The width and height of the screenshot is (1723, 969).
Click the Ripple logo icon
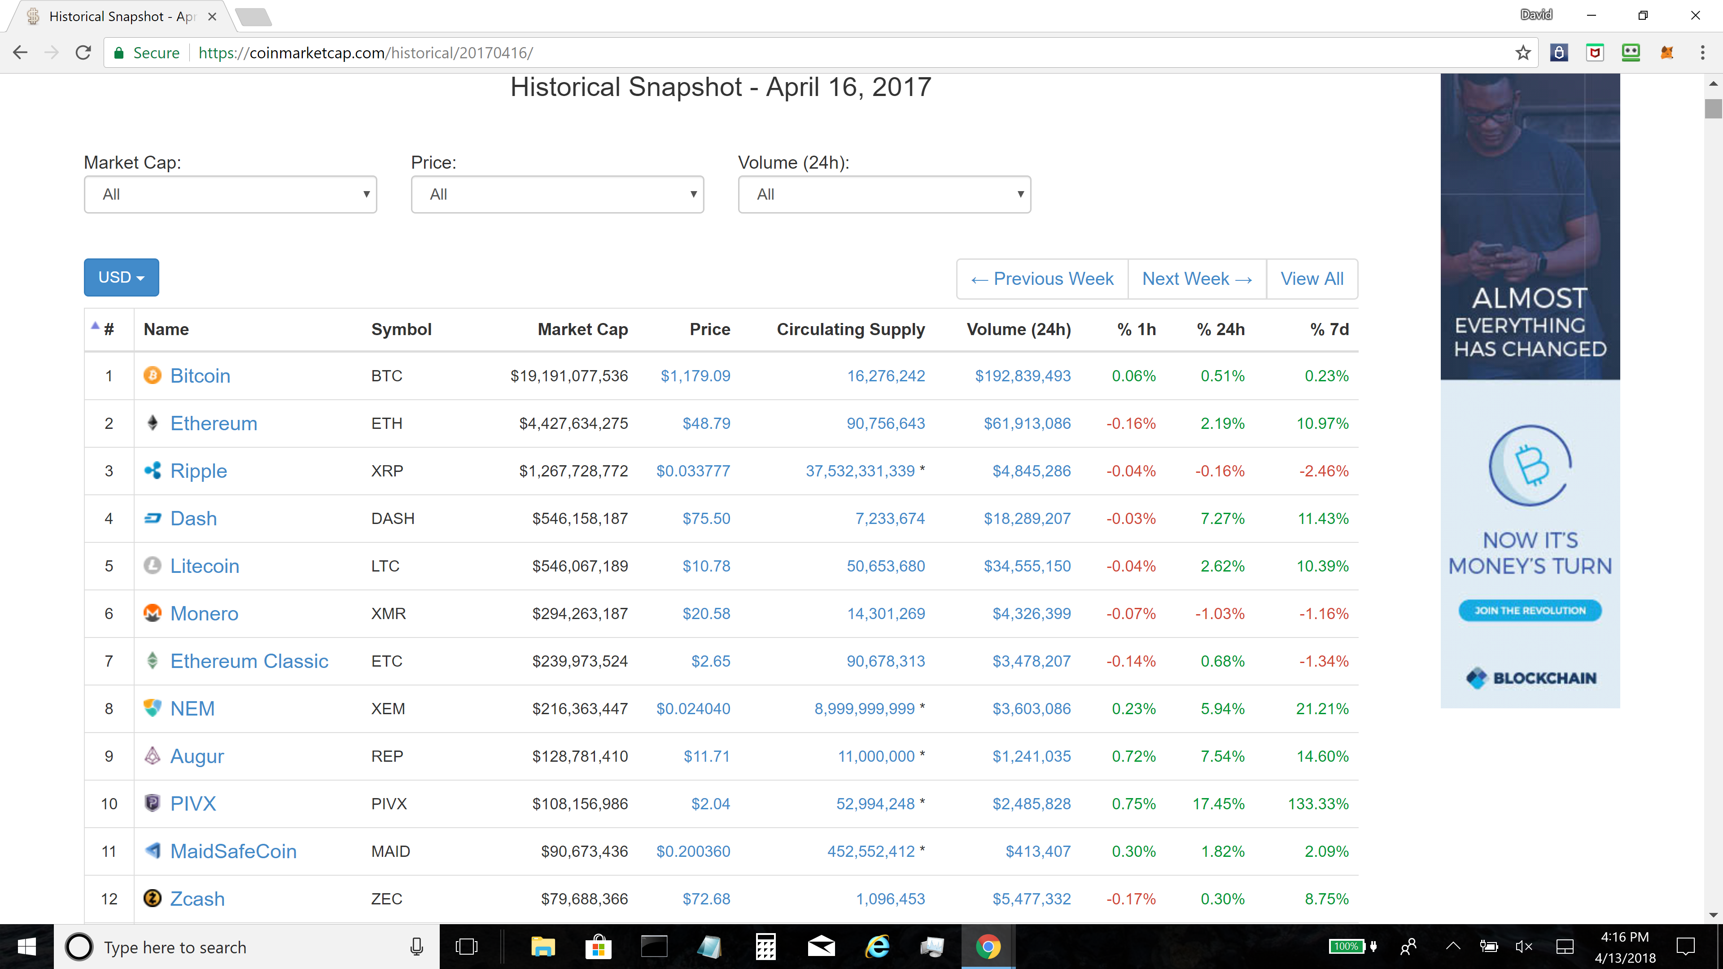[x=153, y=470]
